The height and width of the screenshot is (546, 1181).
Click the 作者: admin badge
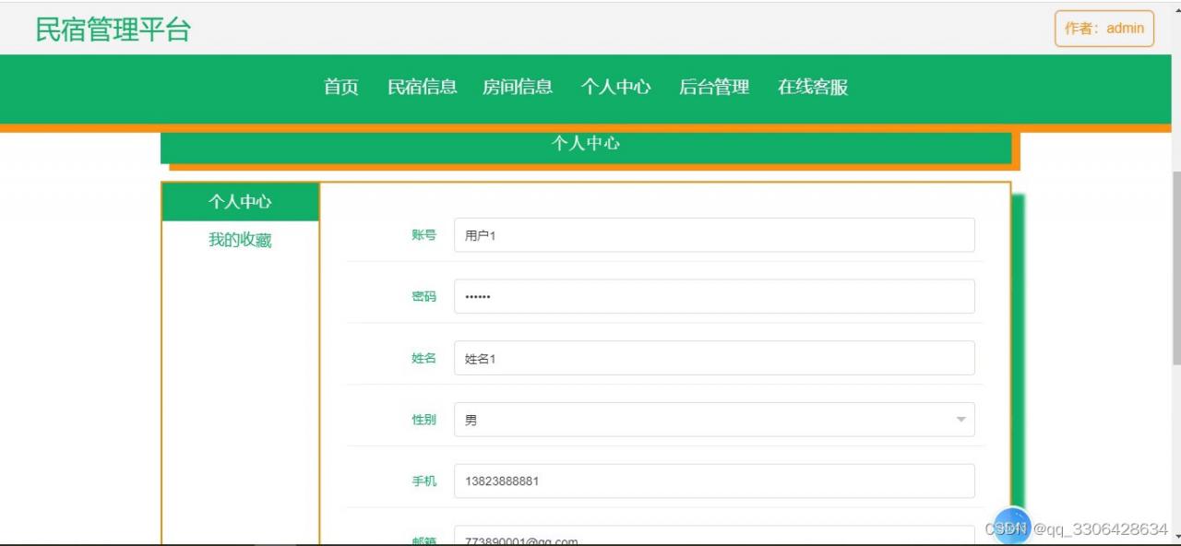(1104, 29)
